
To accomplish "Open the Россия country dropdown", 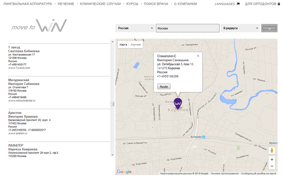I will (135, 28).
